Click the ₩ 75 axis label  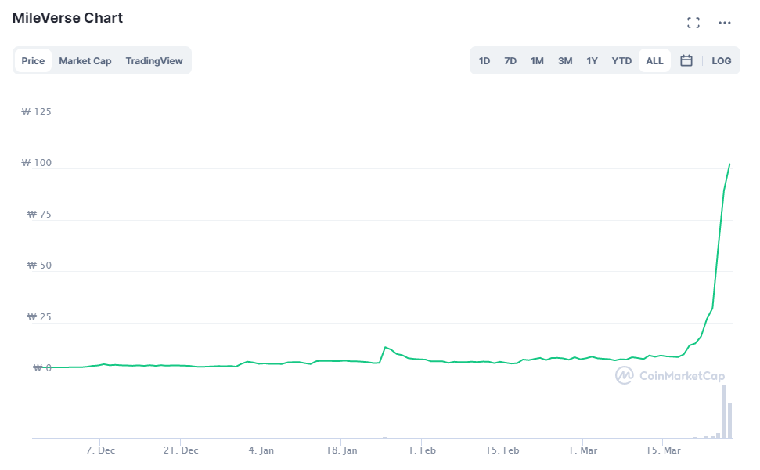[x=39, y=215]
